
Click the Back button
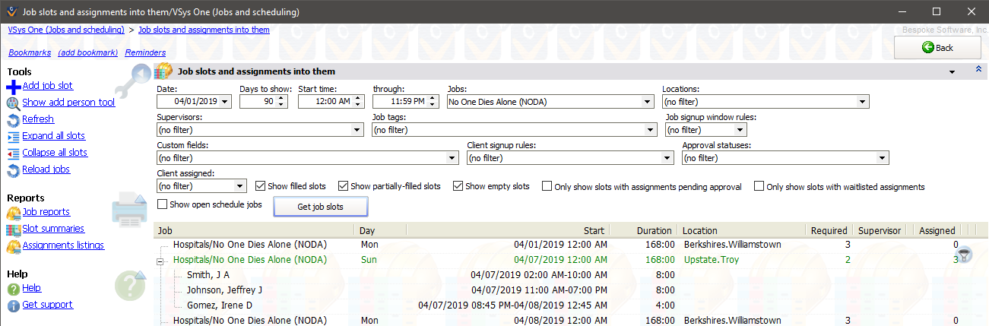point(937,47)
